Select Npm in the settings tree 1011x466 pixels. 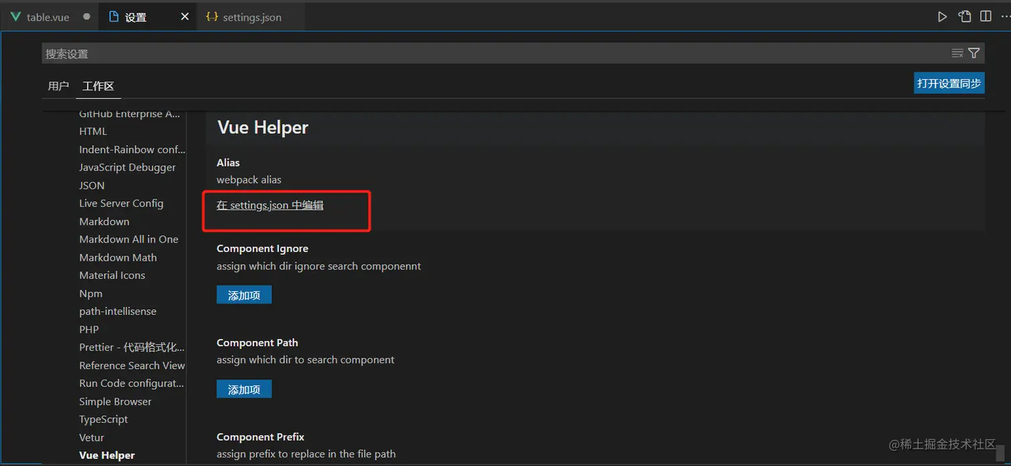point(91,294)
